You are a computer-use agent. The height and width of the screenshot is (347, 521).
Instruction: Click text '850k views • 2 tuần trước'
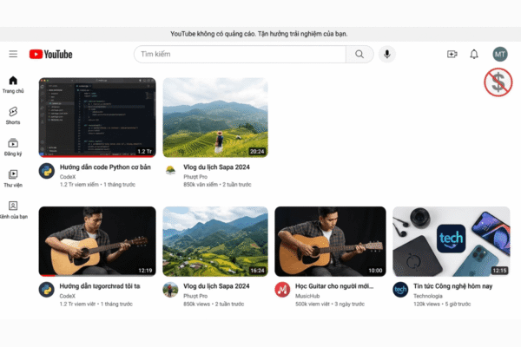click(x=214, y=304)
